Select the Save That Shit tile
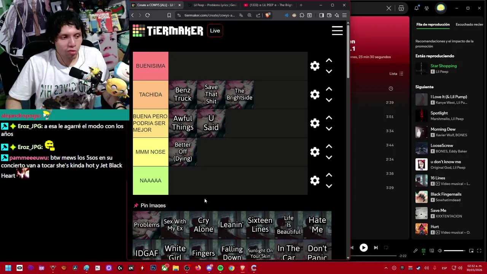Viewport: 487px width, 274px height. (x=211, y=94)
